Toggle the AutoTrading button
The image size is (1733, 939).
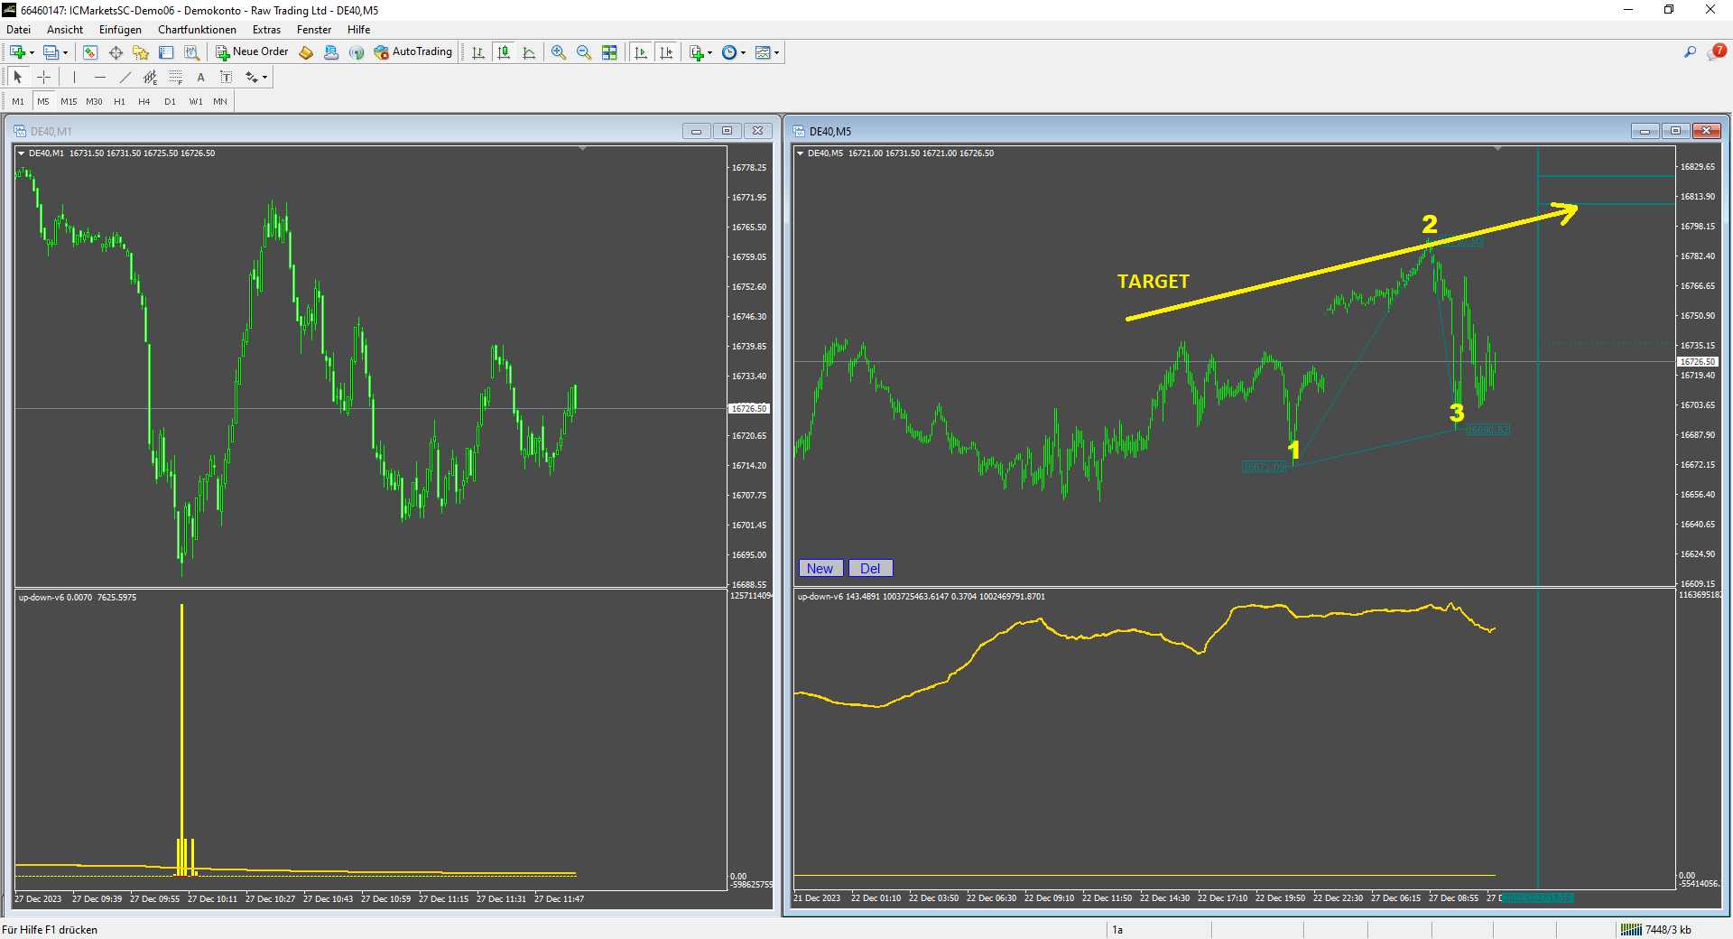click(x=413, y=52)
